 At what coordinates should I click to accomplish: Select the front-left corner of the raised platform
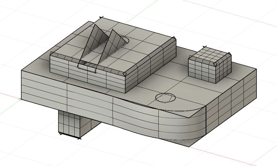[51, 54]
